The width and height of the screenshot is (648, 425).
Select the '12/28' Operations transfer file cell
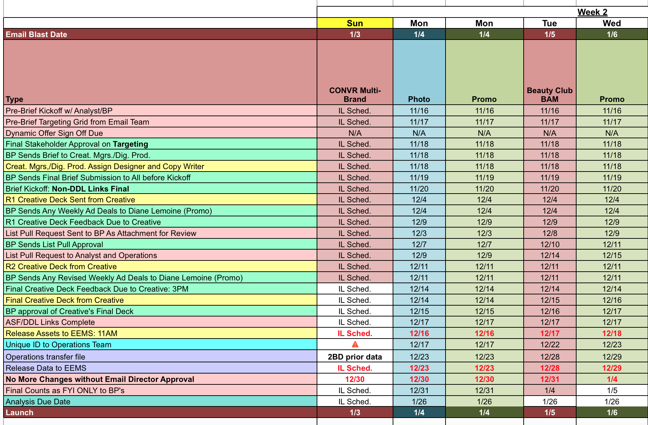click(x=550, y=356)
